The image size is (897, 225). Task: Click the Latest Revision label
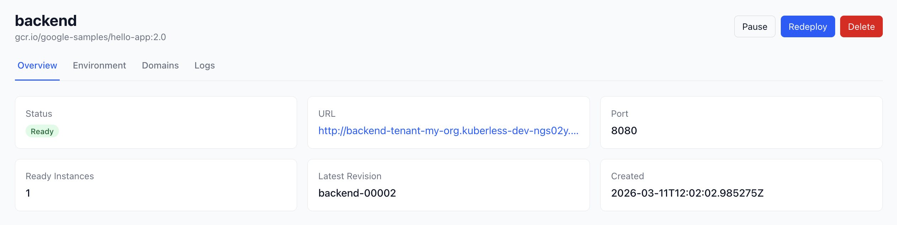click(x=350, y=176)
